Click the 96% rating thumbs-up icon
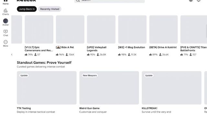Screen dimensions: 207x116 coord(57,54)
